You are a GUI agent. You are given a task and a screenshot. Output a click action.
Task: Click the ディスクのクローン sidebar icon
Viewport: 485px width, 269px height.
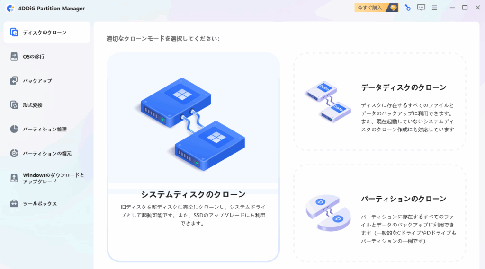click(x=14, y=32)
